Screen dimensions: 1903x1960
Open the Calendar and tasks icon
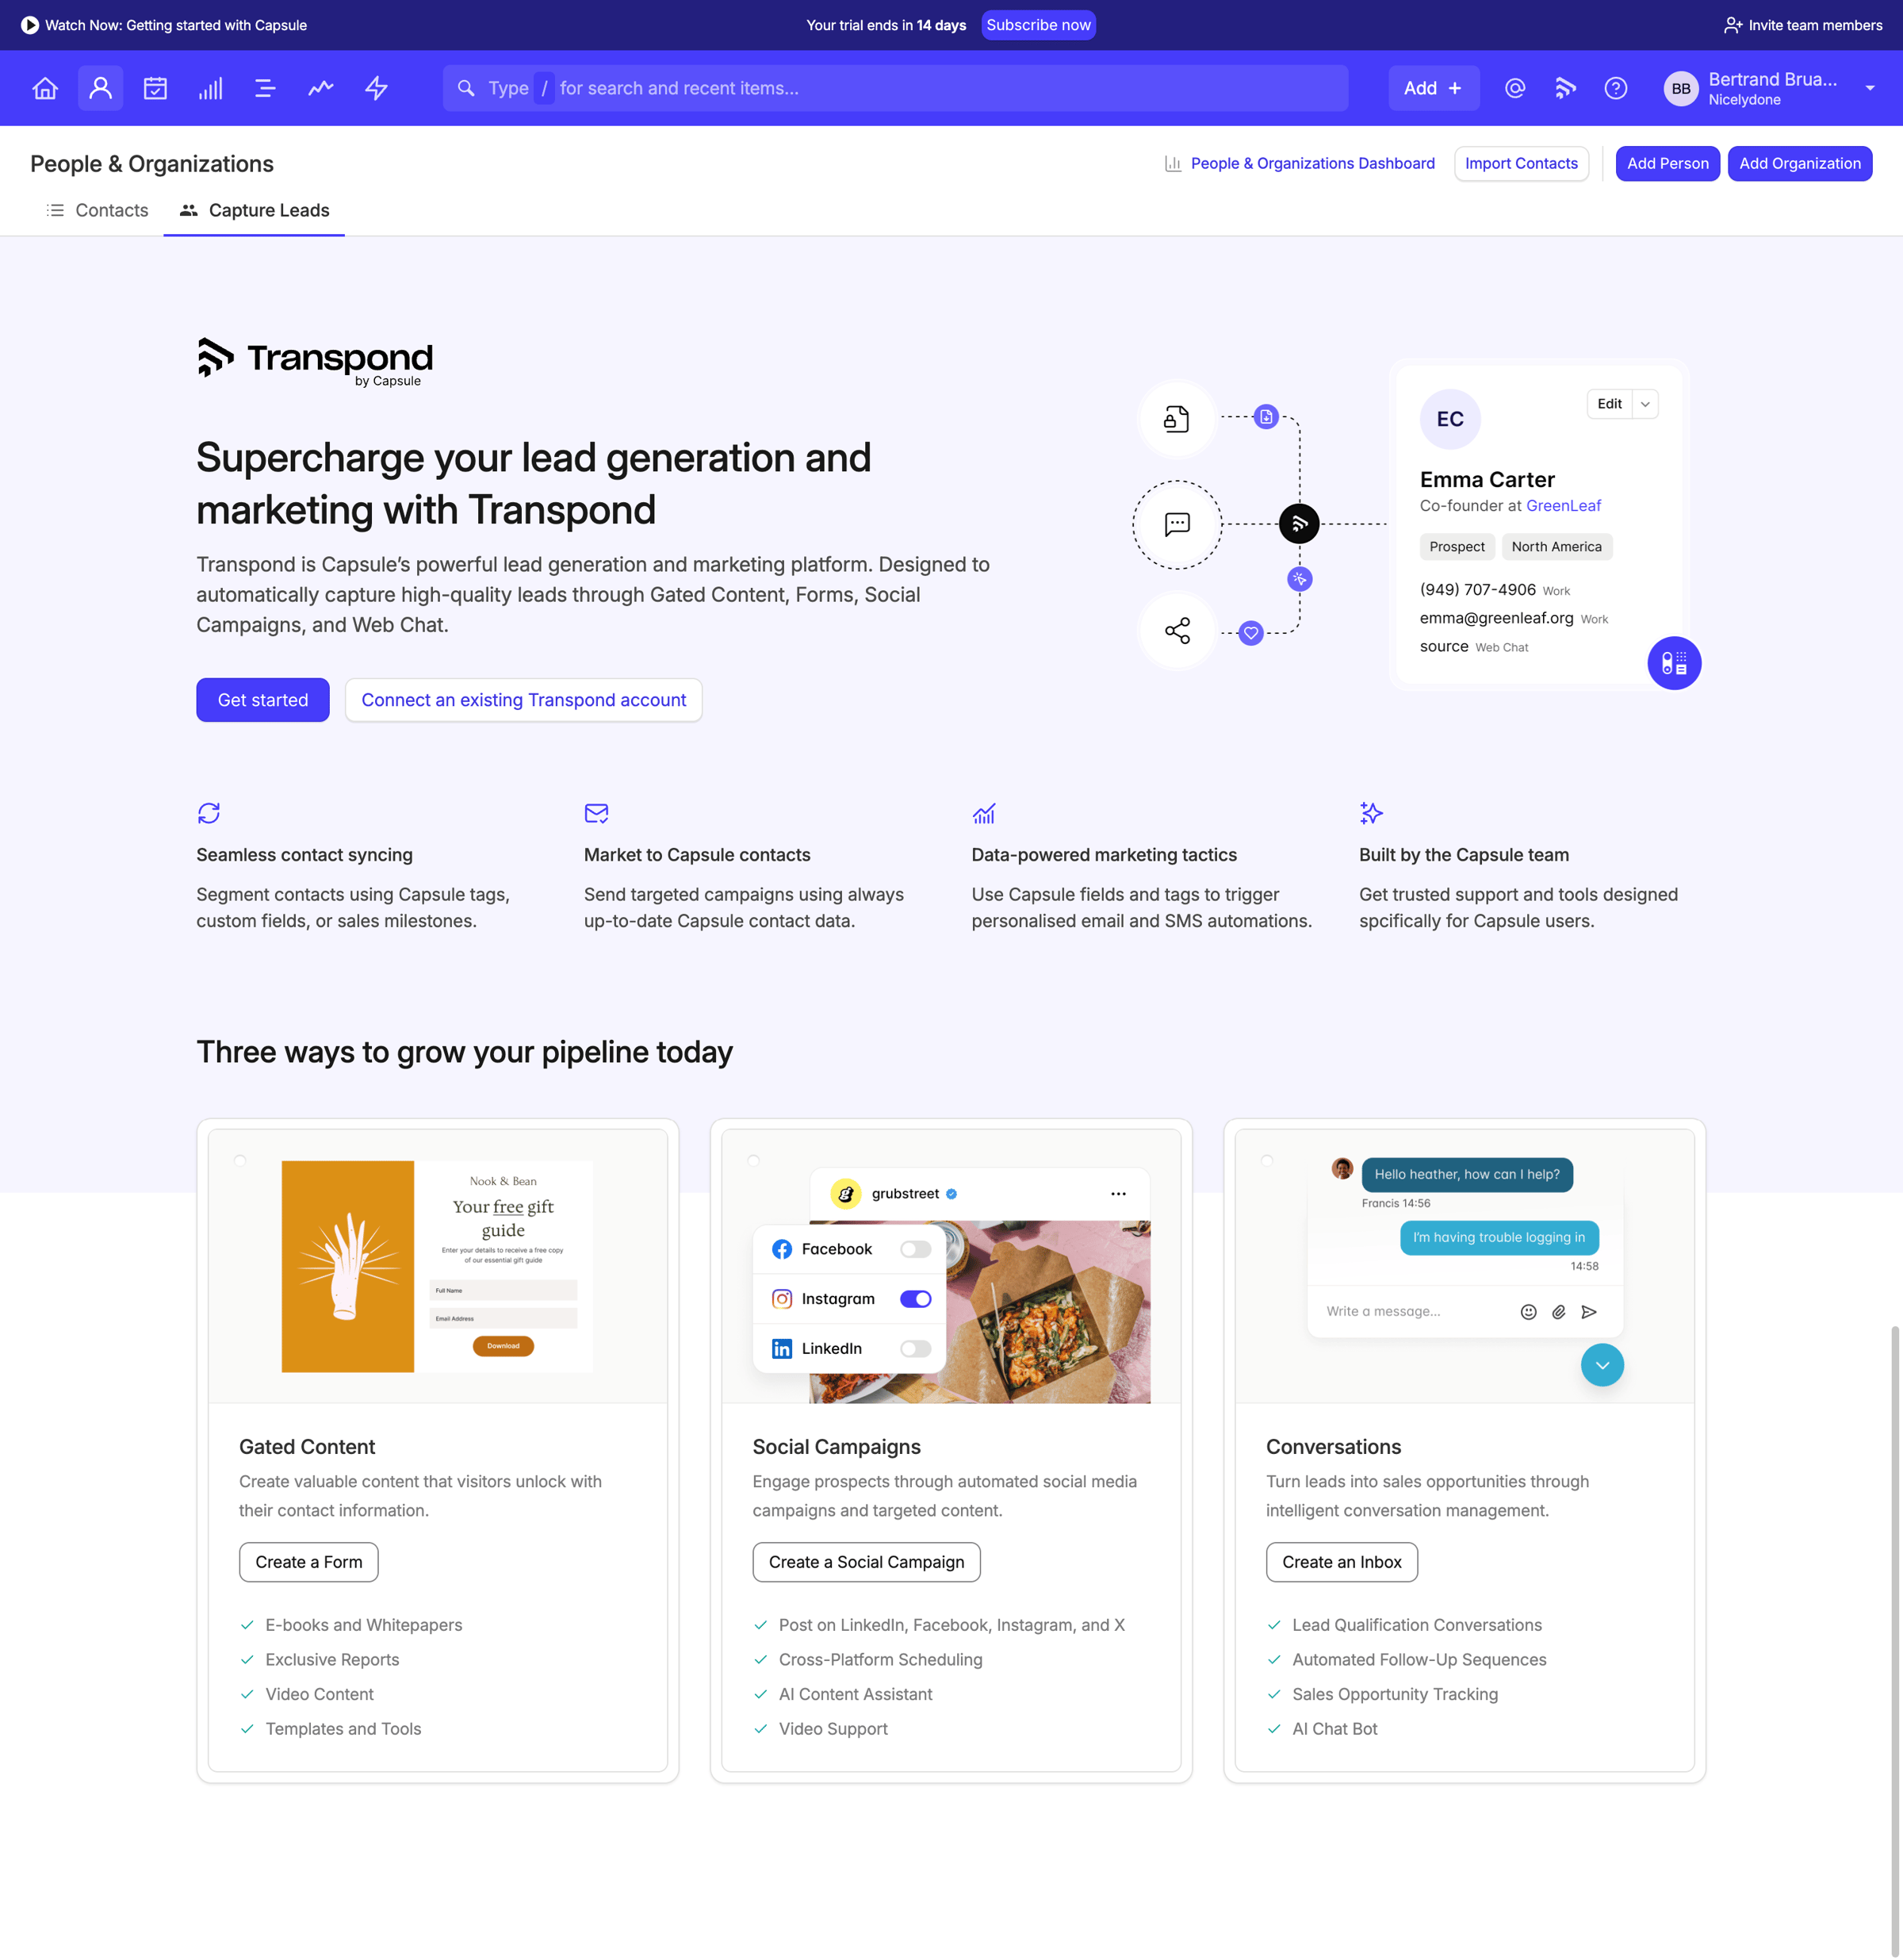pyautogui.click(x=155, y=88)
